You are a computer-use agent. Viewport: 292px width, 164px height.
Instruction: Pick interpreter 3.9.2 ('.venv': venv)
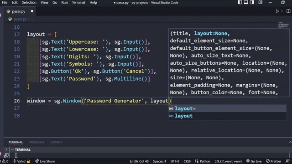point(228,161)
